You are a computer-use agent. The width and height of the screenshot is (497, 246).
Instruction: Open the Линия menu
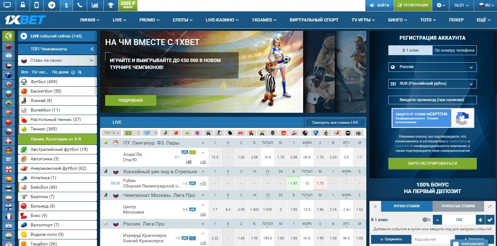[90, 20]
